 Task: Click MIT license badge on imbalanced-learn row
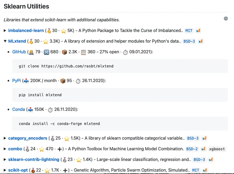pos(189,31)
